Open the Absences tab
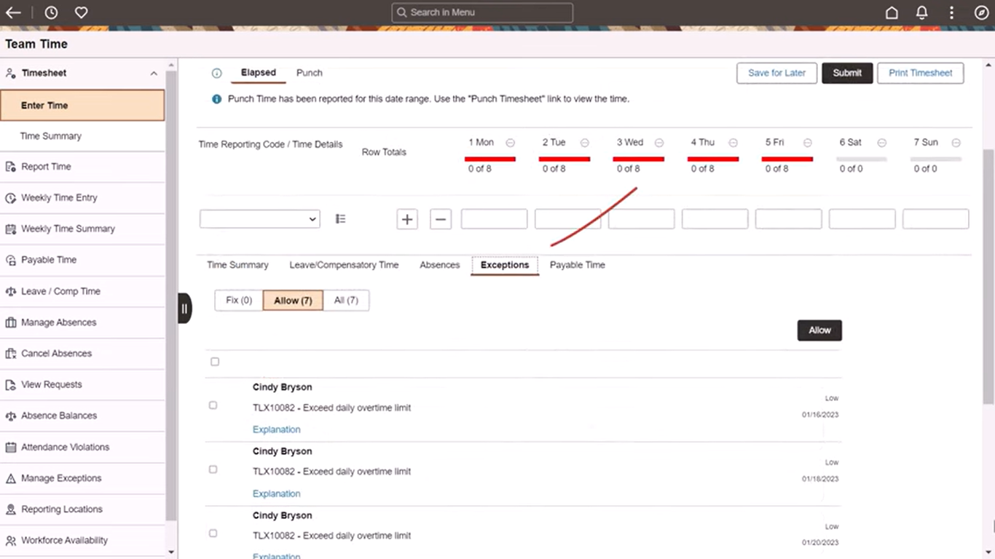995x559 pixels. tap(439, 265)
